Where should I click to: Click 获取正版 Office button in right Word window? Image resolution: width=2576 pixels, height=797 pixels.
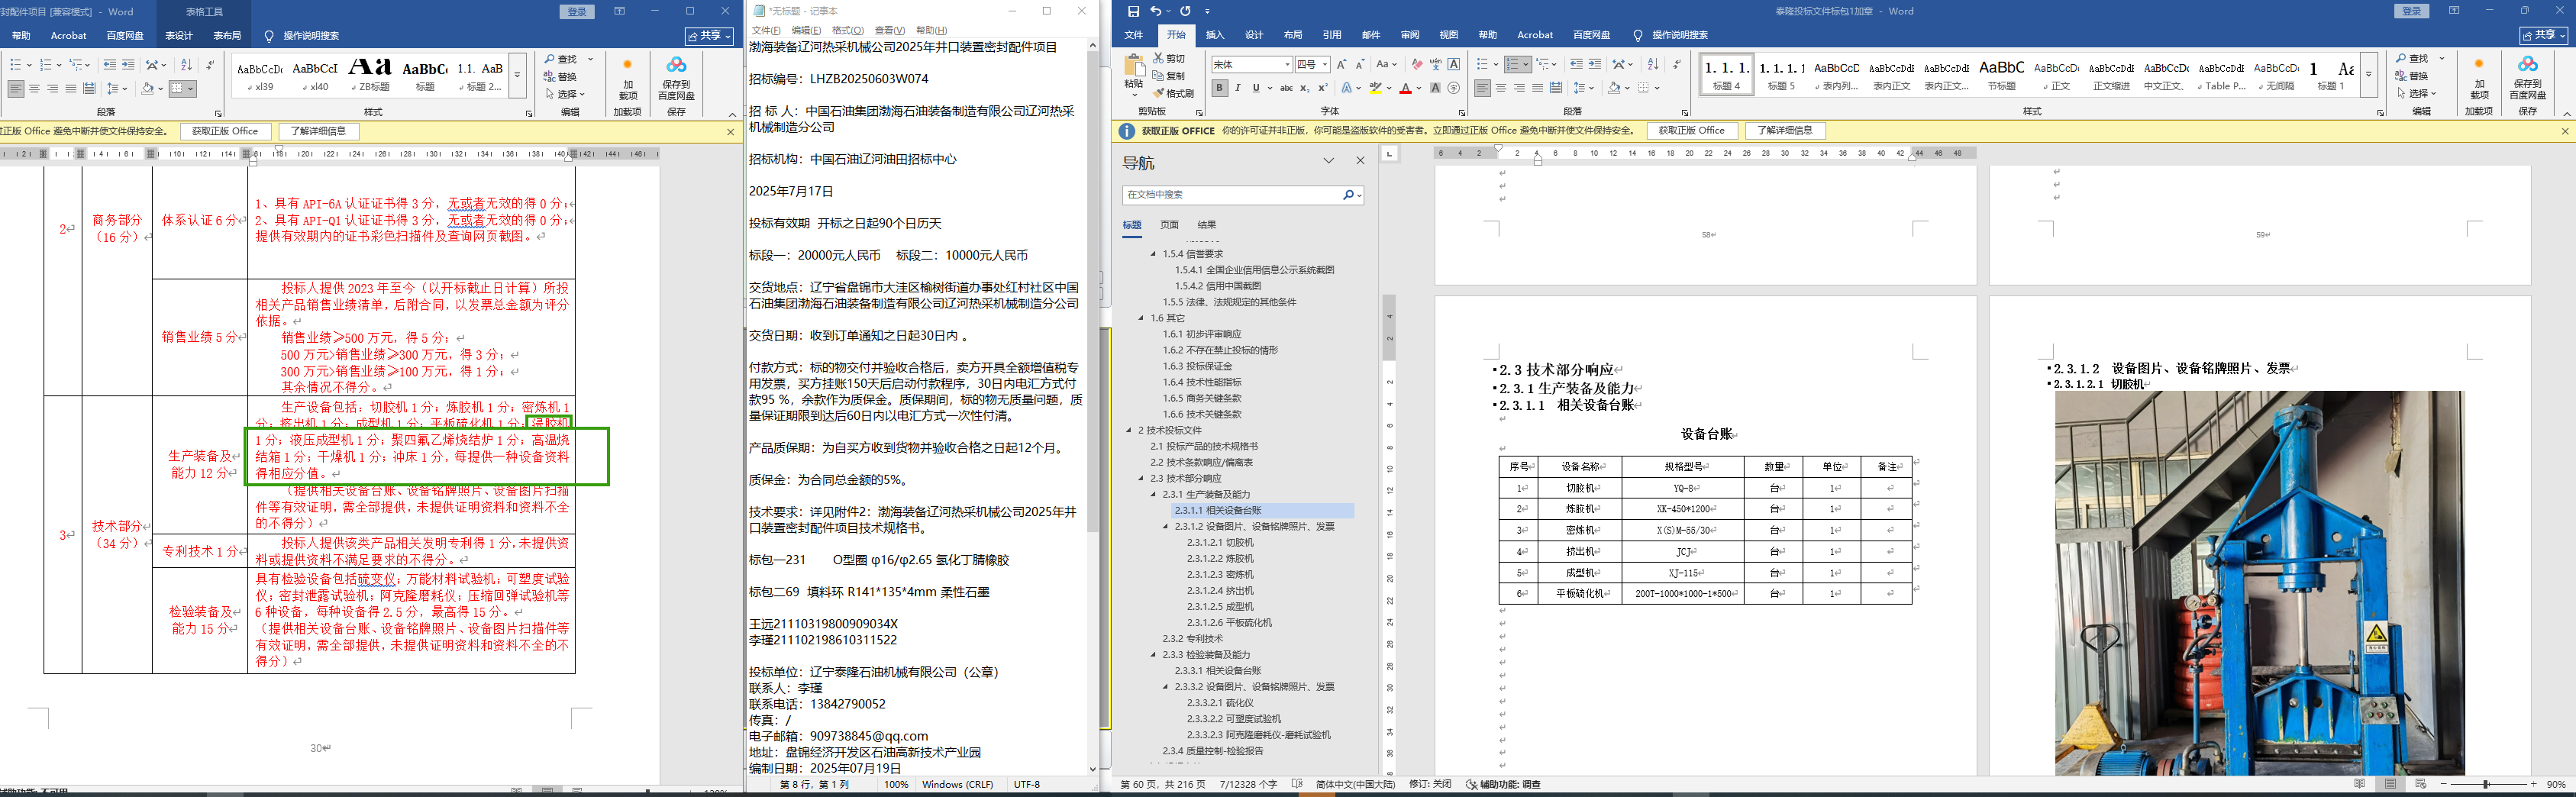1691,131
